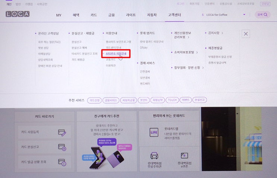Click the 모바일 button in header
Screen dimensions: 277x178
(265, 4)
